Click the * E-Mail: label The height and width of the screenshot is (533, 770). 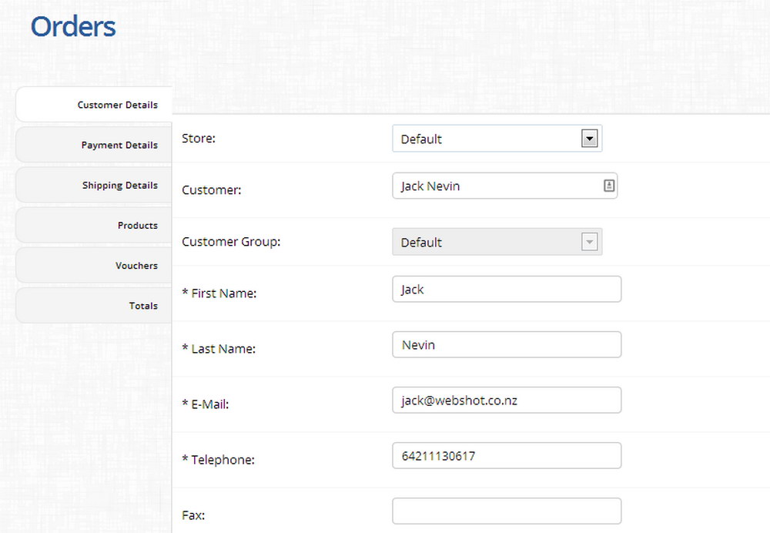206,404
